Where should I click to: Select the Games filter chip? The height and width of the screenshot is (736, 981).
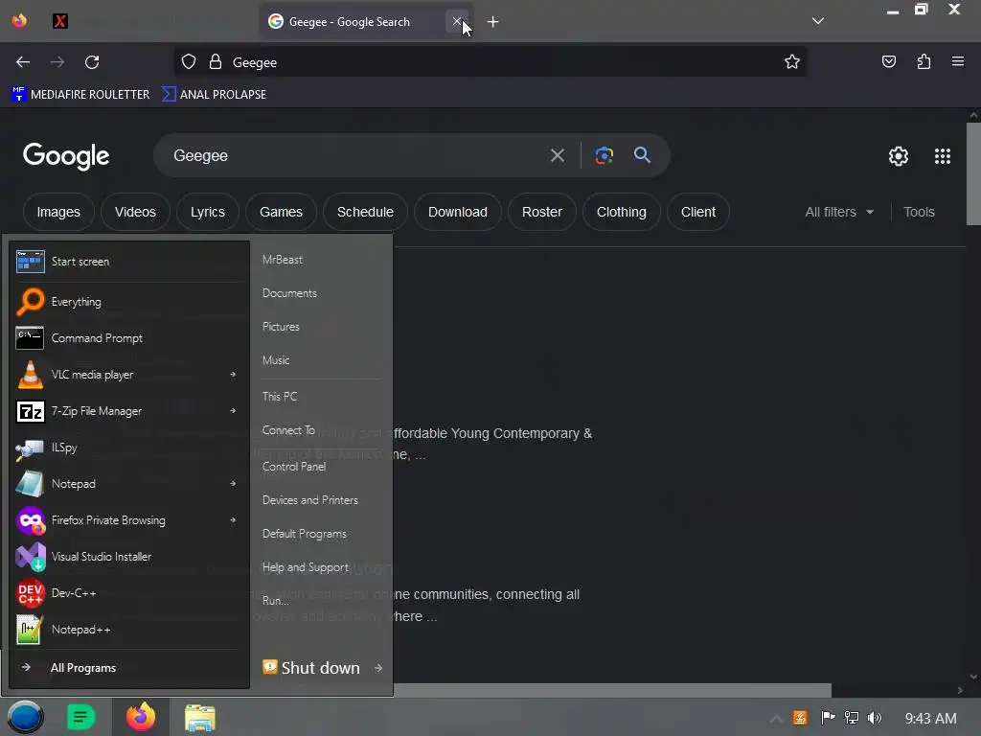pos(281,212)
